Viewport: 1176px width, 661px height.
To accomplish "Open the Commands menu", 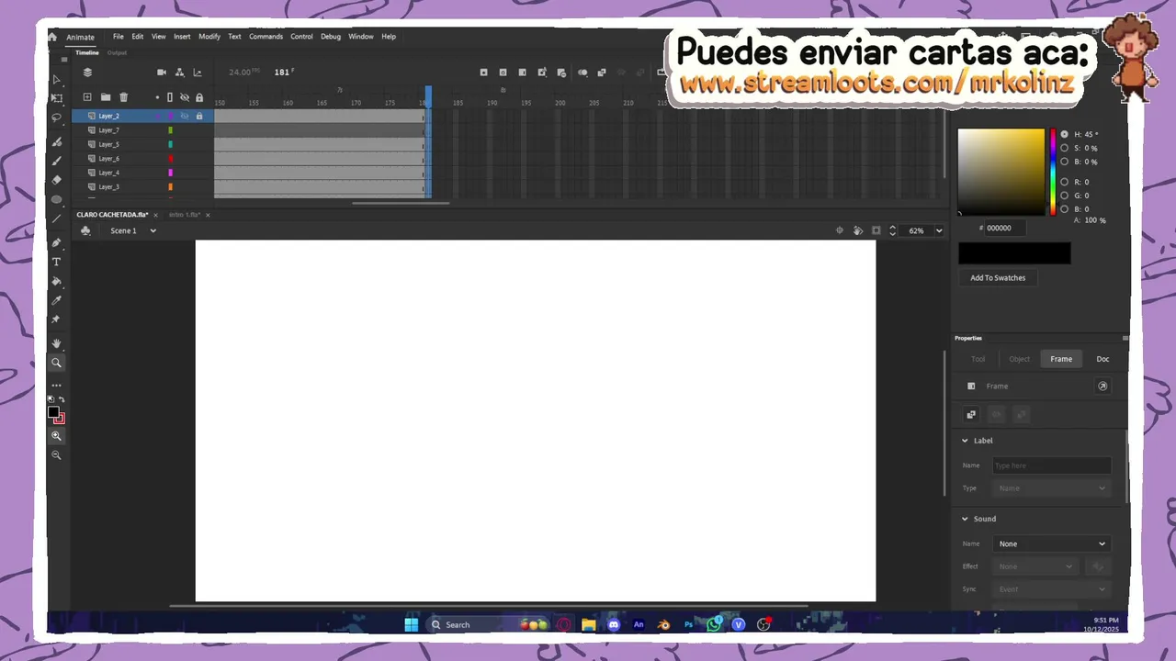I will (266, 37).
